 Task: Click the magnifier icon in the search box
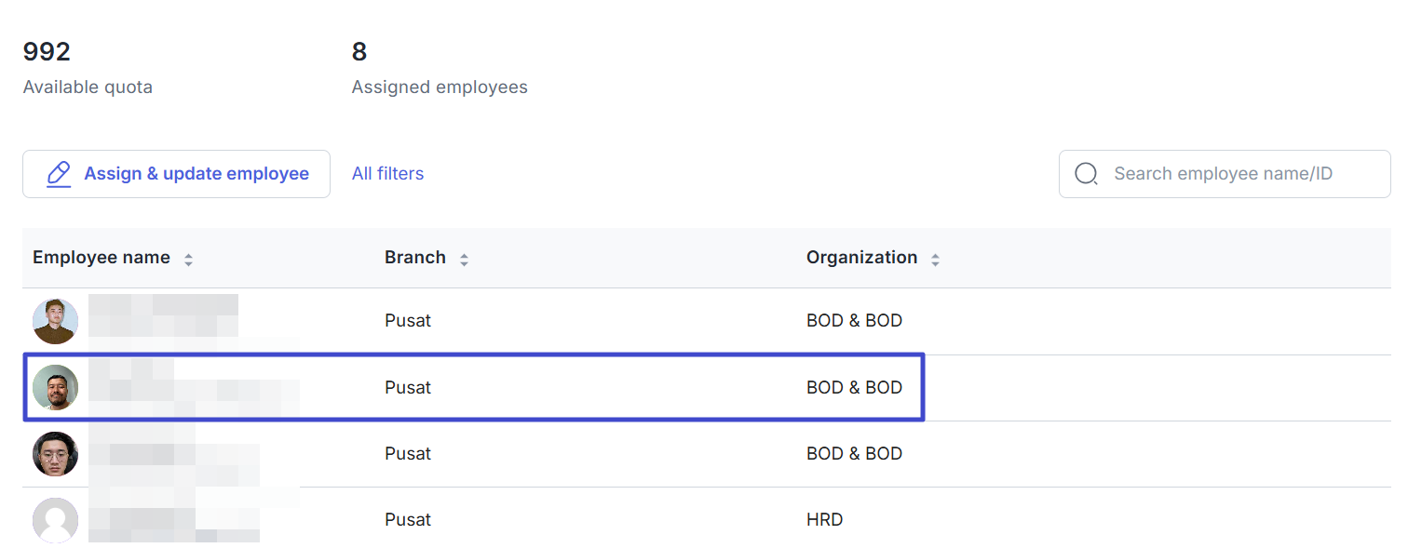[x=1086, y=174]
